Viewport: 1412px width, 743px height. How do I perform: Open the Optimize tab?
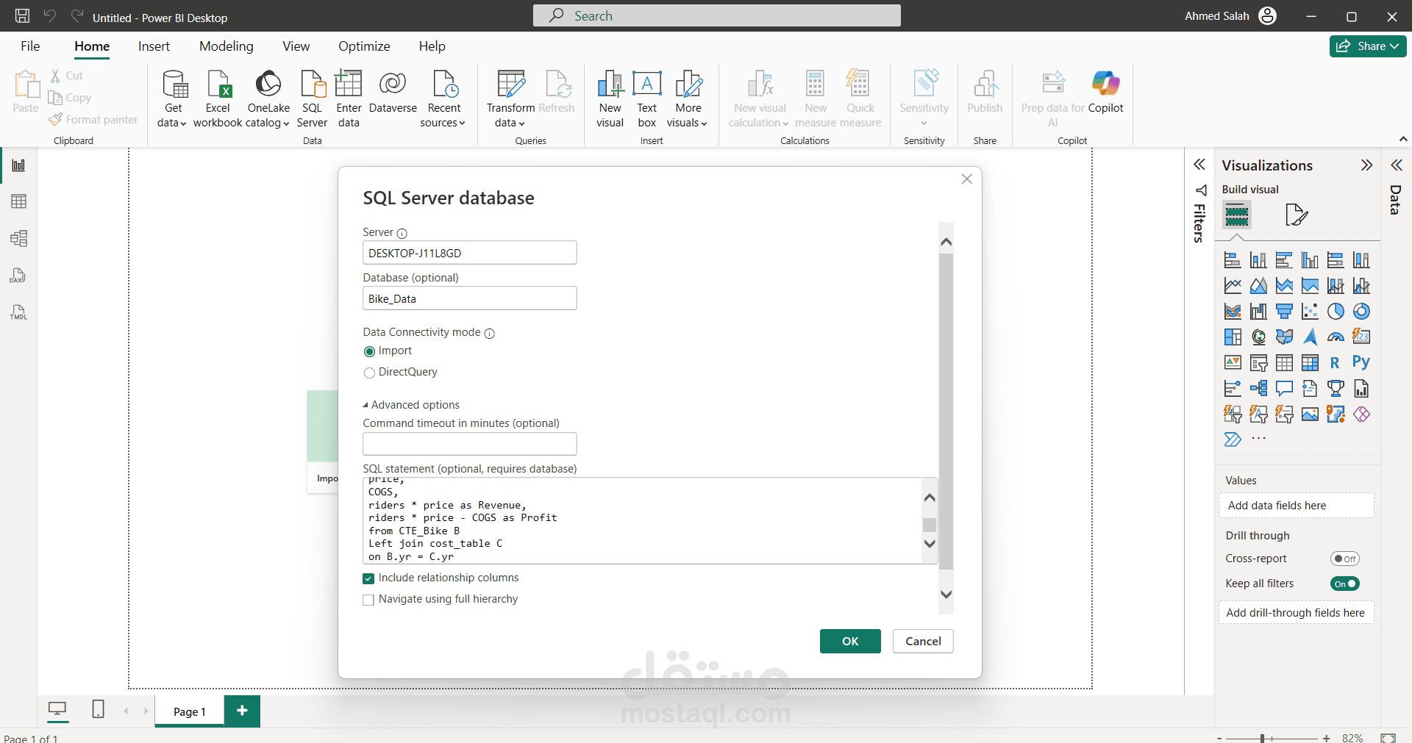364,46
